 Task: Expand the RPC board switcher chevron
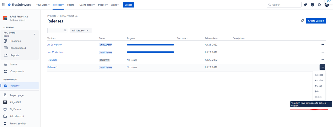34,34
